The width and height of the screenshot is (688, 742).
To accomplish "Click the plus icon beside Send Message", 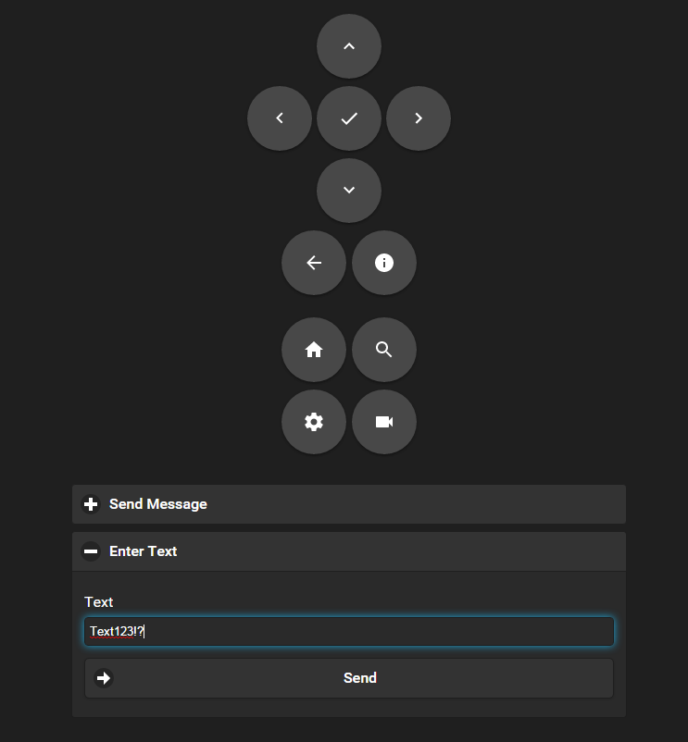I will 91,504.
